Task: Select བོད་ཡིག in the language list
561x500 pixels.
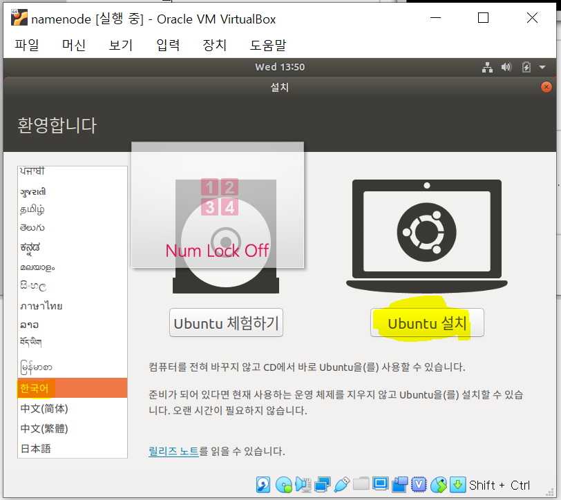Action: pos(73,342)
